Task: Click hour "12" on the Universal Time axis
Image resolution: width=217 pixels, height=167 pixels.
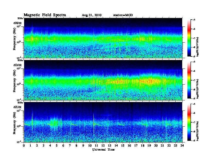Action: point(103,146)
